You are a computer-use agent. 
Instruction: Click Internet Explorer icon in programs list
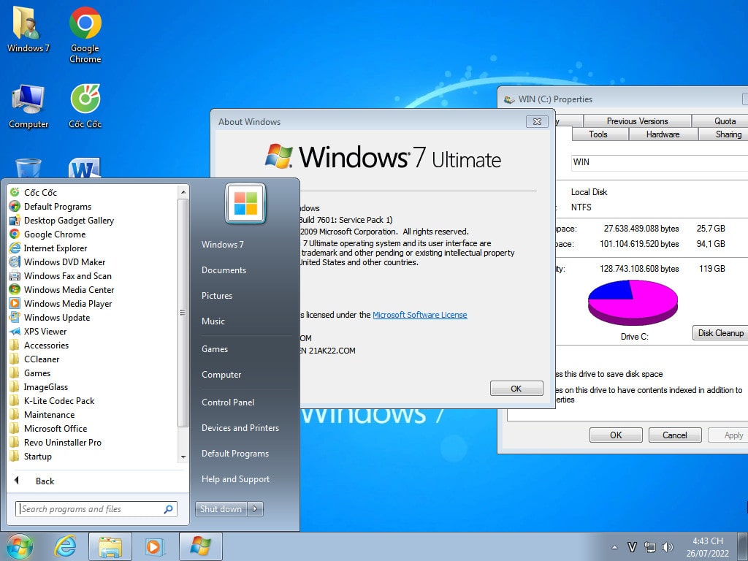[x=15, y=248]
